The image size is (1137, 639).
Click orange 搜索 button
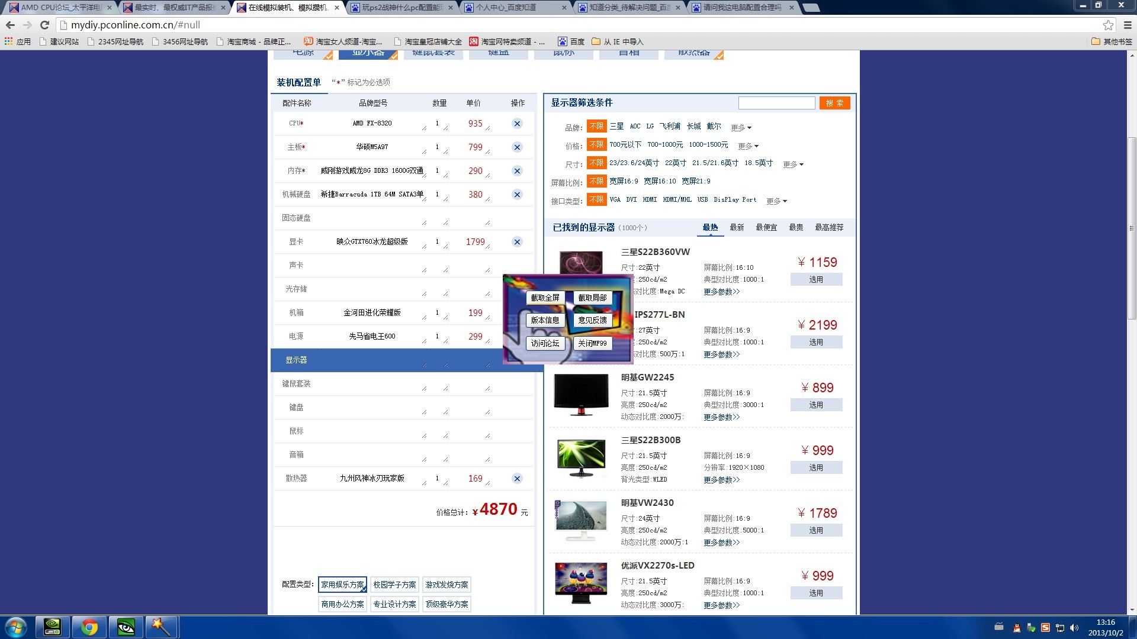pyautogui.click(x=835, y=103)
